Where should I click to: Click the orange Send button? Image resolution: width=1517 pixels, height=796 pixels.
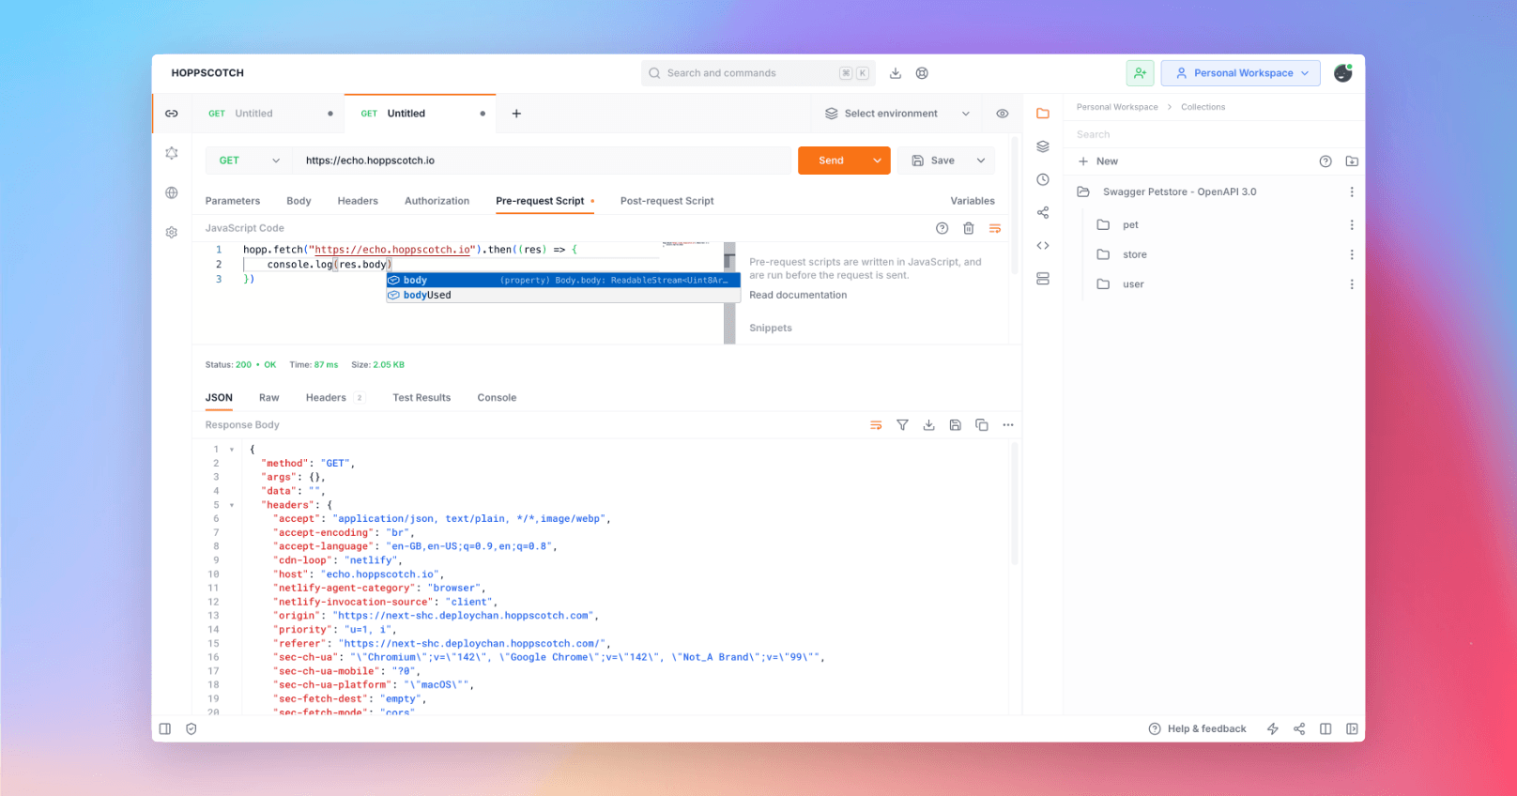(832, 161)
